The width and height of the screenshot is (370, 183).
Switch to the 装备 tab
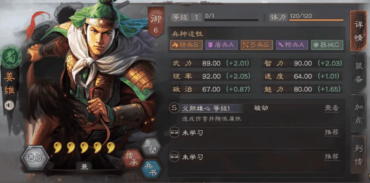coord(359,72)
